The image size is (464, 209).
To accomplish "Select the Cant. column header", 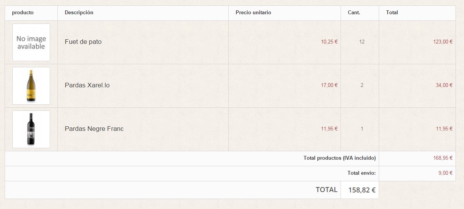I will pos(354,13).
